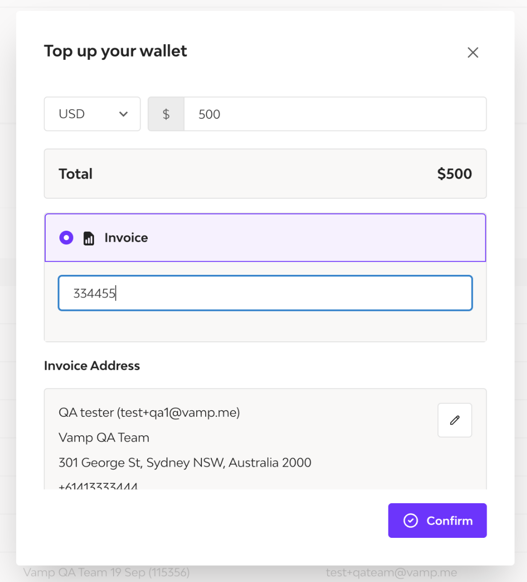Open the USD currency dropdown
The height and width of the screenshot is (582, 527).
92,114
